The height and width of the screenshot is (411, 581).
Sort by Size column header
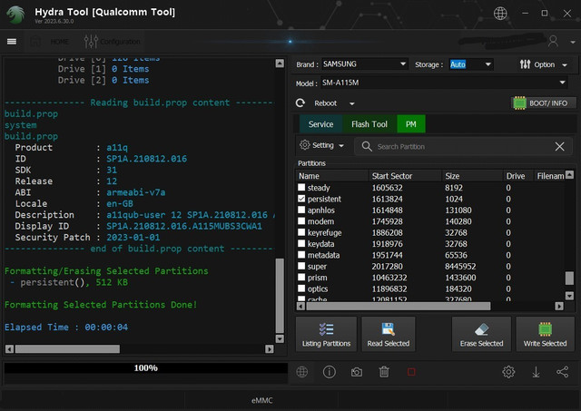point(472,176)
